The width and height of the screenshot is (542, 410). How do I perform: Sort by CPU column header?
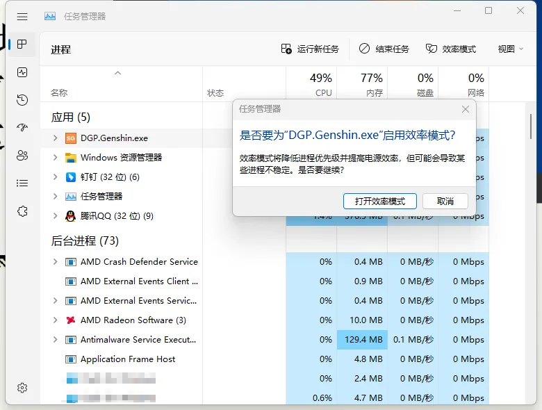[311, 84]
